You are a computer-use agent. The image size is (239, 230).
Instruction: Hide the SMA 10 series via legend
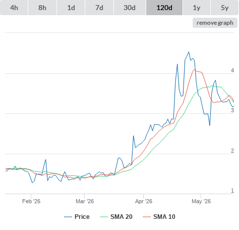(164, 217)
